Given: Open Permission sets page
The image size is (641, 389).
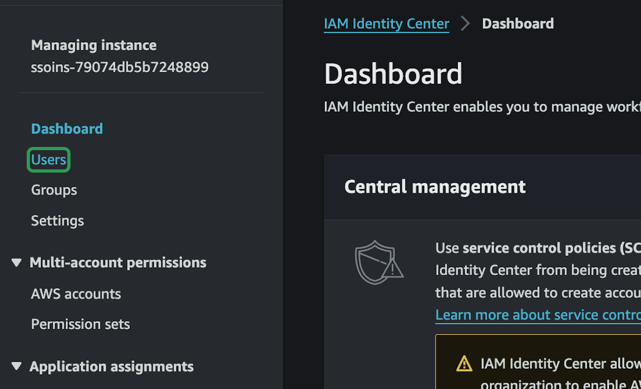Looking at the screenshot, I should (x=80, y=324).
